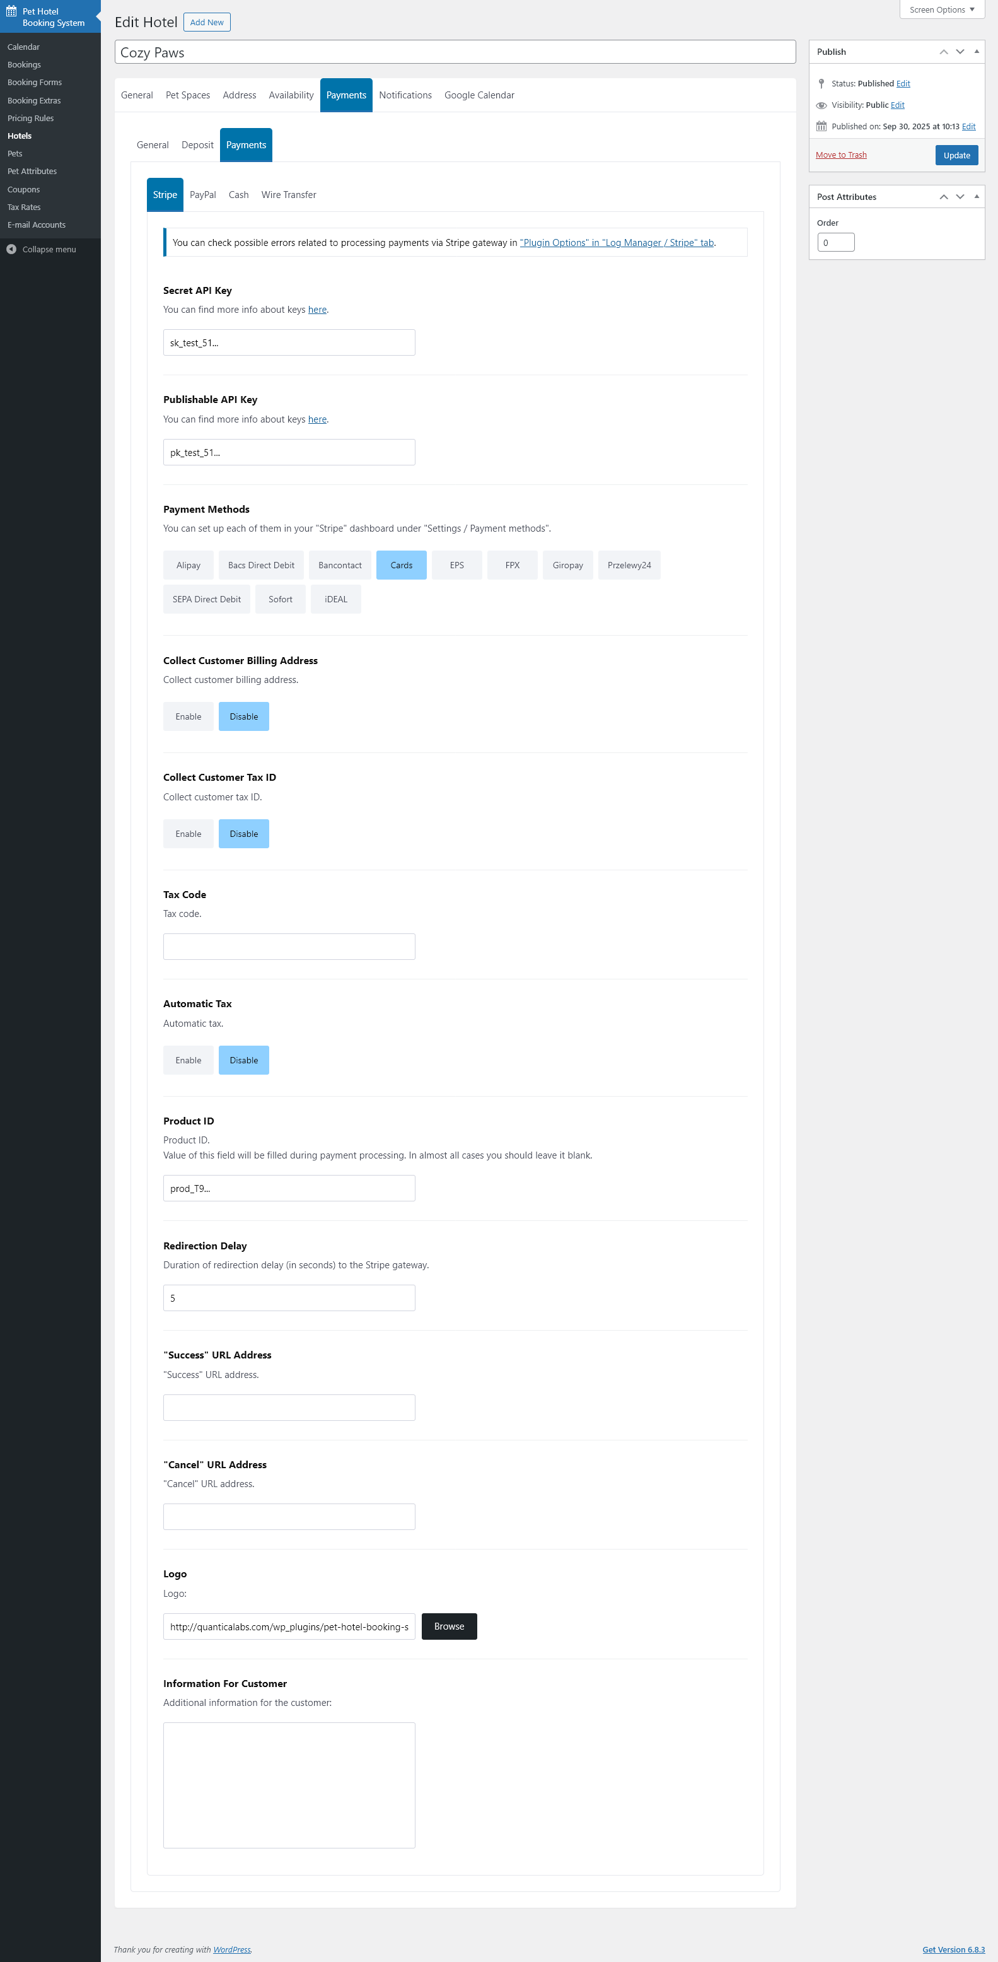Click the Browse button for the logo
Screen dimensions: 998x1962
[448, 1626]
